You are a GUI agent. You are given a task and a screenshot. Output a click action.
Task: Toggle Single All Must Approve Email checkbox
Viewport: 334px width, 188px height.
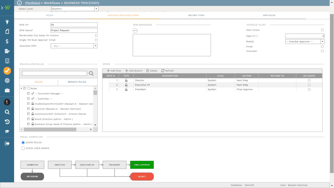96,40
